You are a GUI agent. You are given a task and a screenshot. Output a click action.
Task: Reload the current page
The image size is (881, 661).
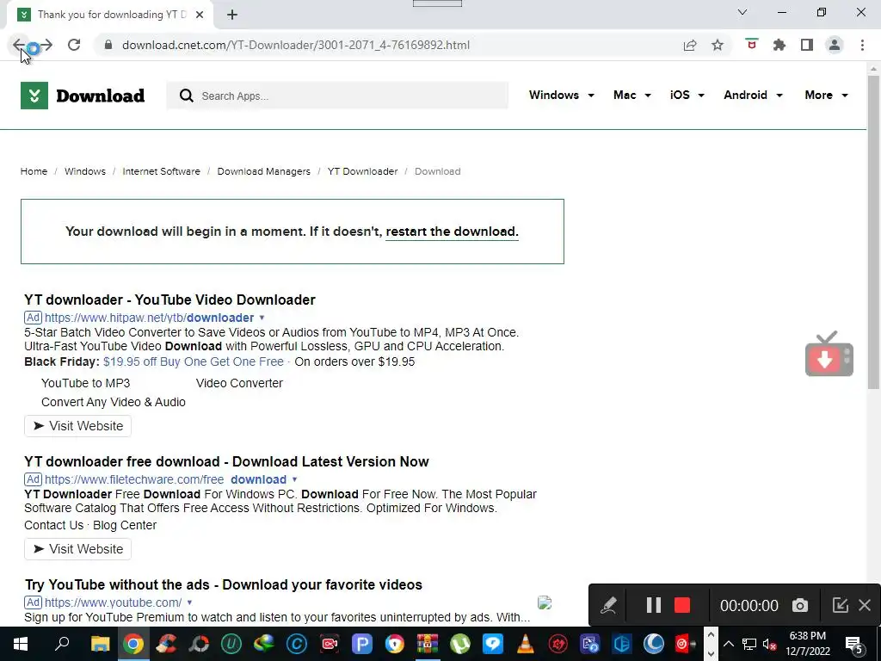[74, 45]
